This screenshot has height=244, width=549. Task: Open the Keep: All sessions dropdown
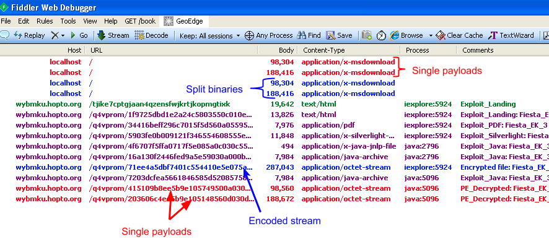click(x=209, y=36)
